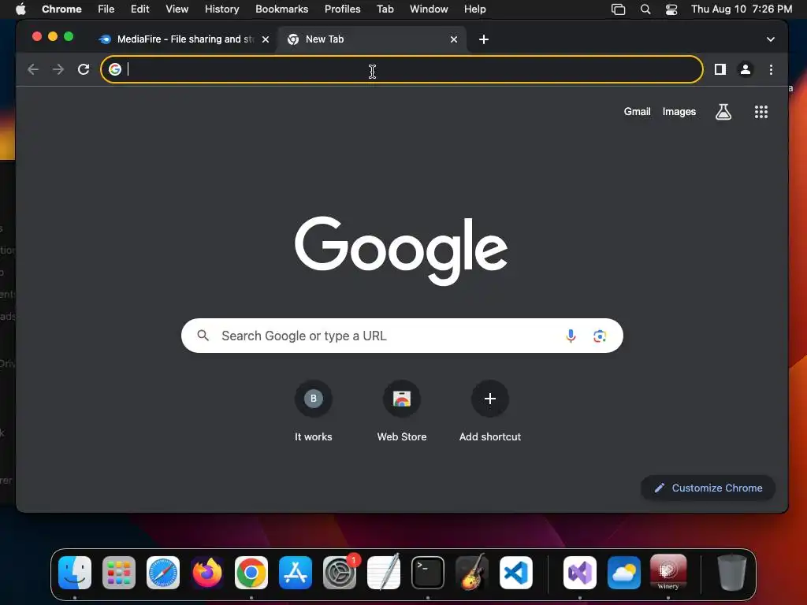Select the New Tab tab

pos(372,39)
